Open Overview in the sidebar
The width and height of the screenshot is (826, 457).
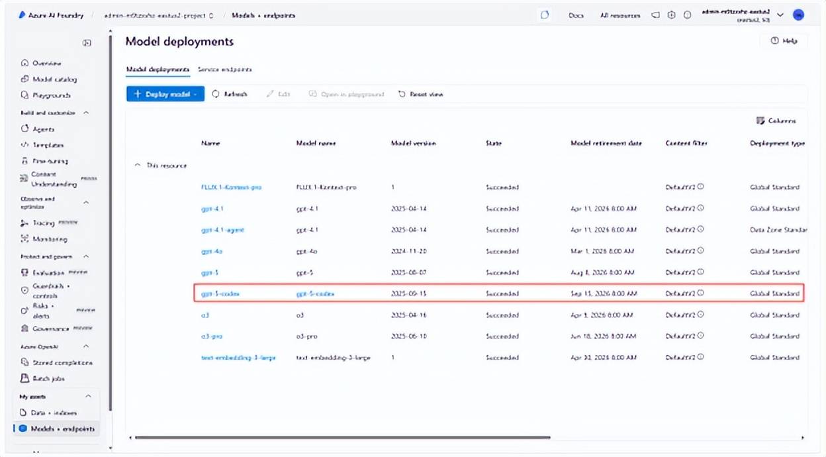(41, 63)
